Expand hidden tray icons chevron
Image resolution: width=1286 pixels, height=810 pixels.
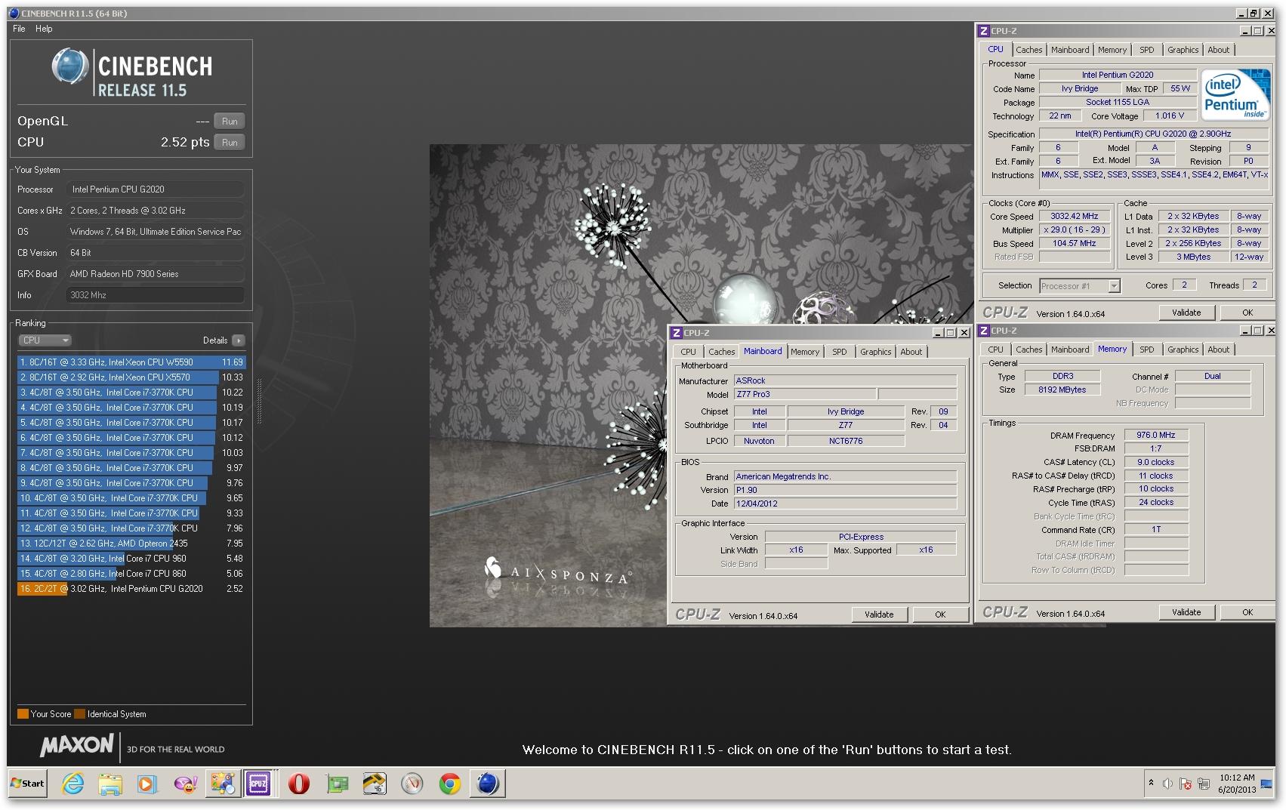pyautogui.click(x=1151, y=783)
